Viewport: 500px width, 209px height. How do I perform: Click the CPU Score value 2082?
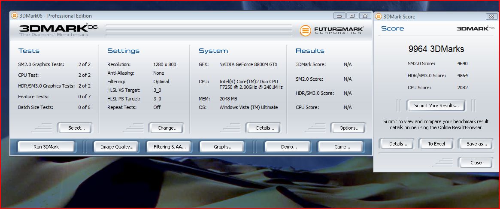462,88
